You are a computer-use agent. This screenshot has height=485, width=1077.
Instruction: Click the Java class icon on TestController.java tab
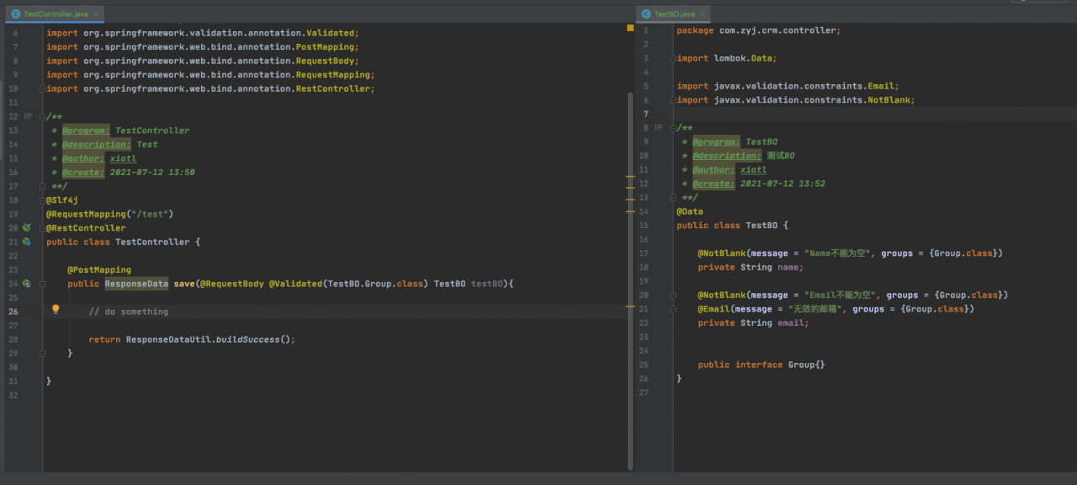(15, 14)
